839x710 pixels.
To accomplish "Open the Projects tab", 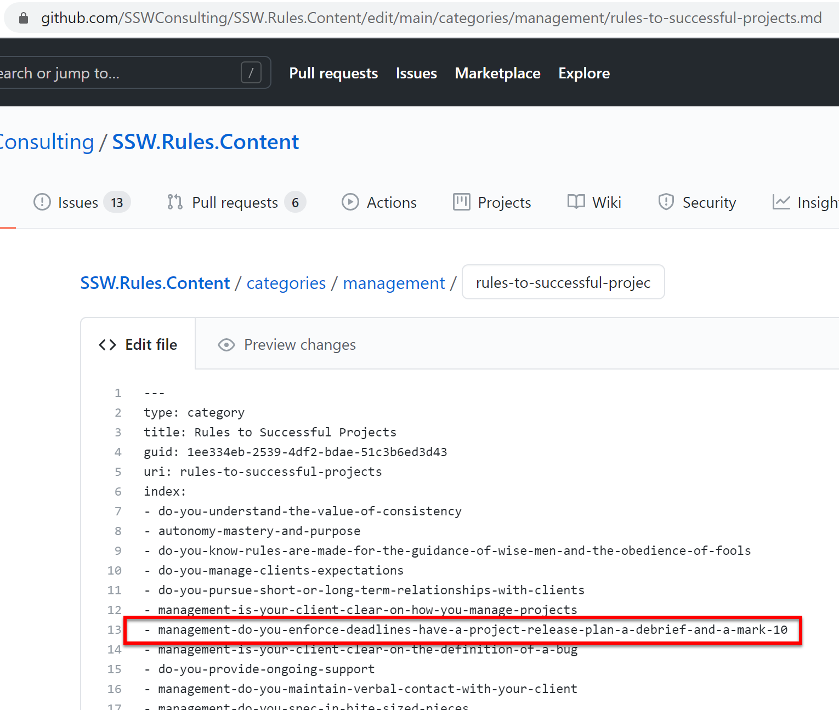I will [492, 202].
